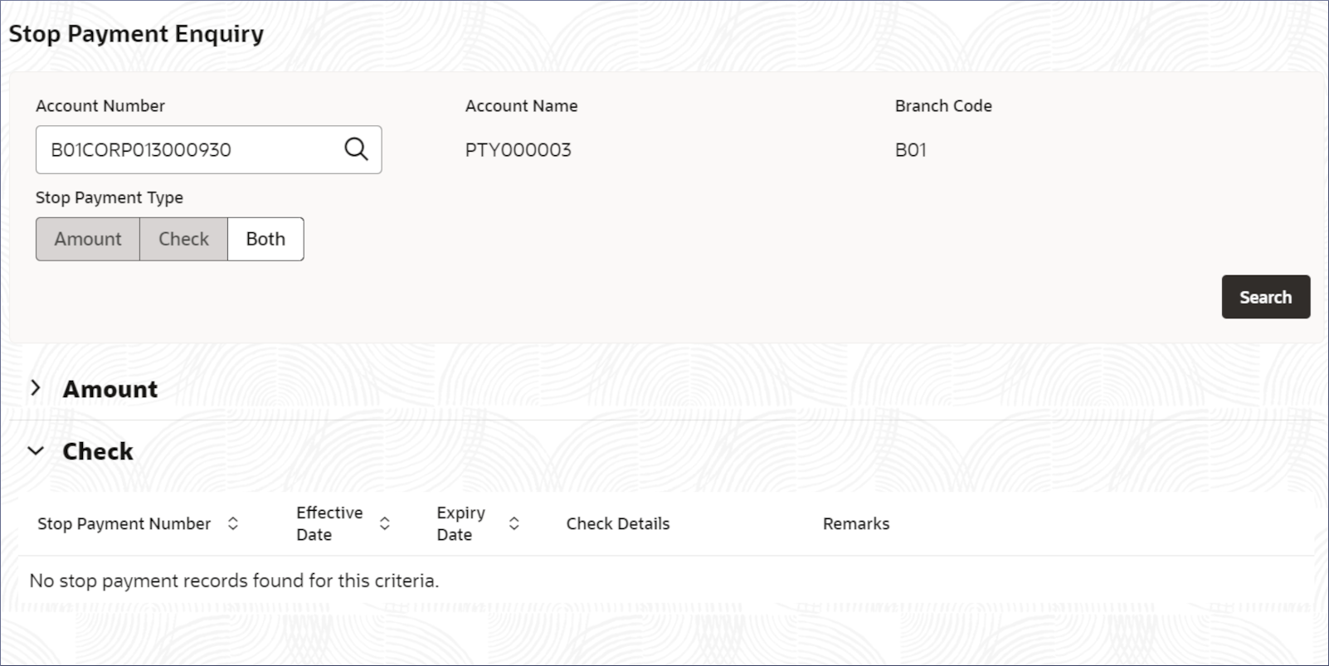The image size is (1329, 666).
Task: Click the branch code B01 value
Action: [911, 150]
